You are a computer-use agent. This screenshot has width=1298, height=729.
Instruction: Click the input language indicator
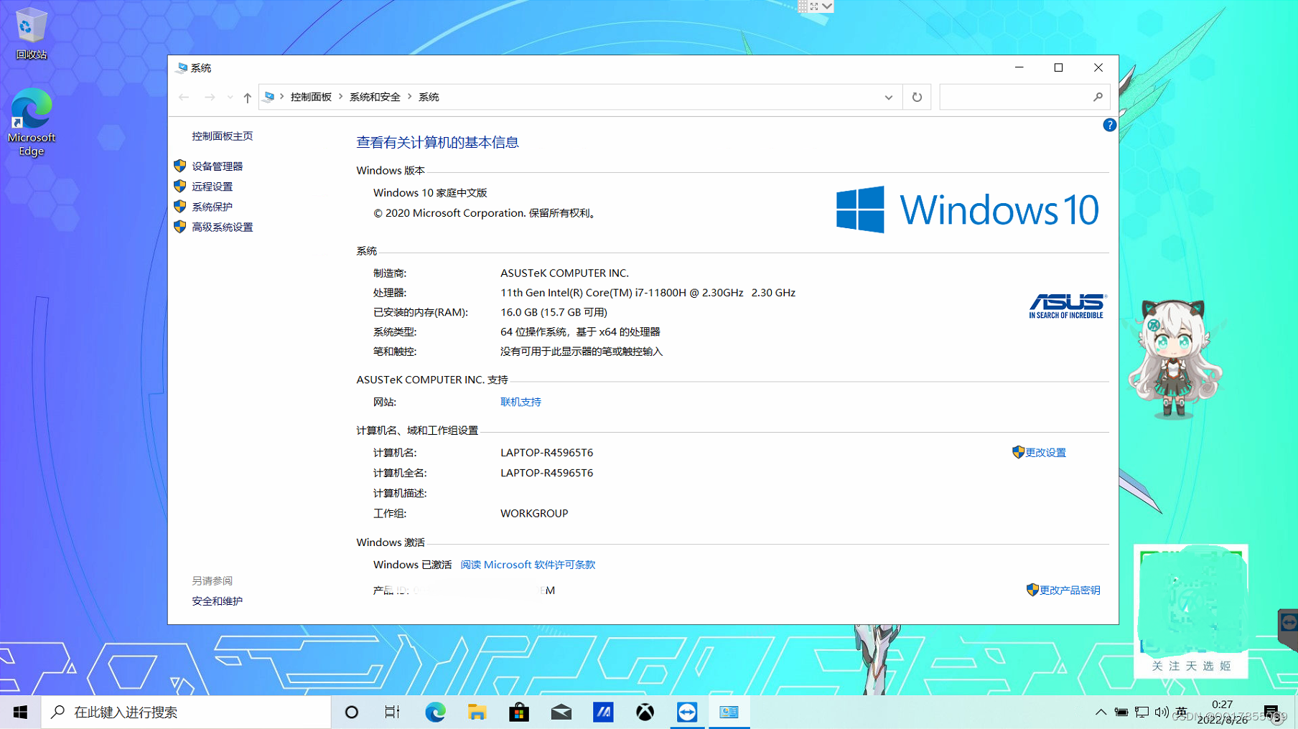pos(1182,712)
